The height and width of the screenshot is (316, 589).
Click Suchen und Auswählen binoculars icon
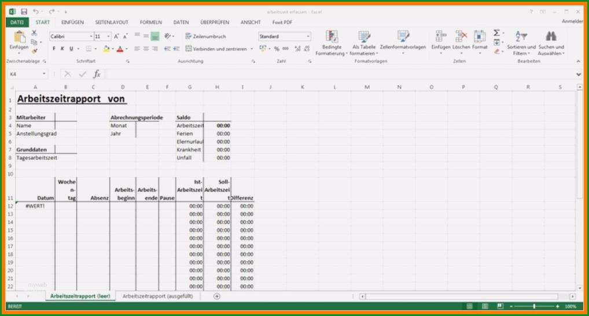tap(551, 36)
